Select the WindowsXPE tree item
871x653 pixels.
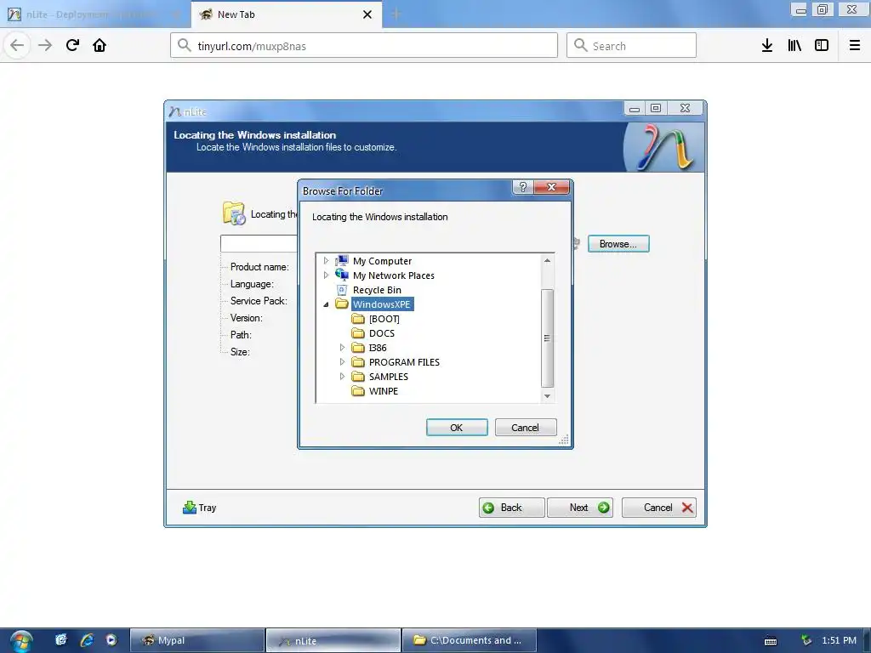(x=382, y=304)
